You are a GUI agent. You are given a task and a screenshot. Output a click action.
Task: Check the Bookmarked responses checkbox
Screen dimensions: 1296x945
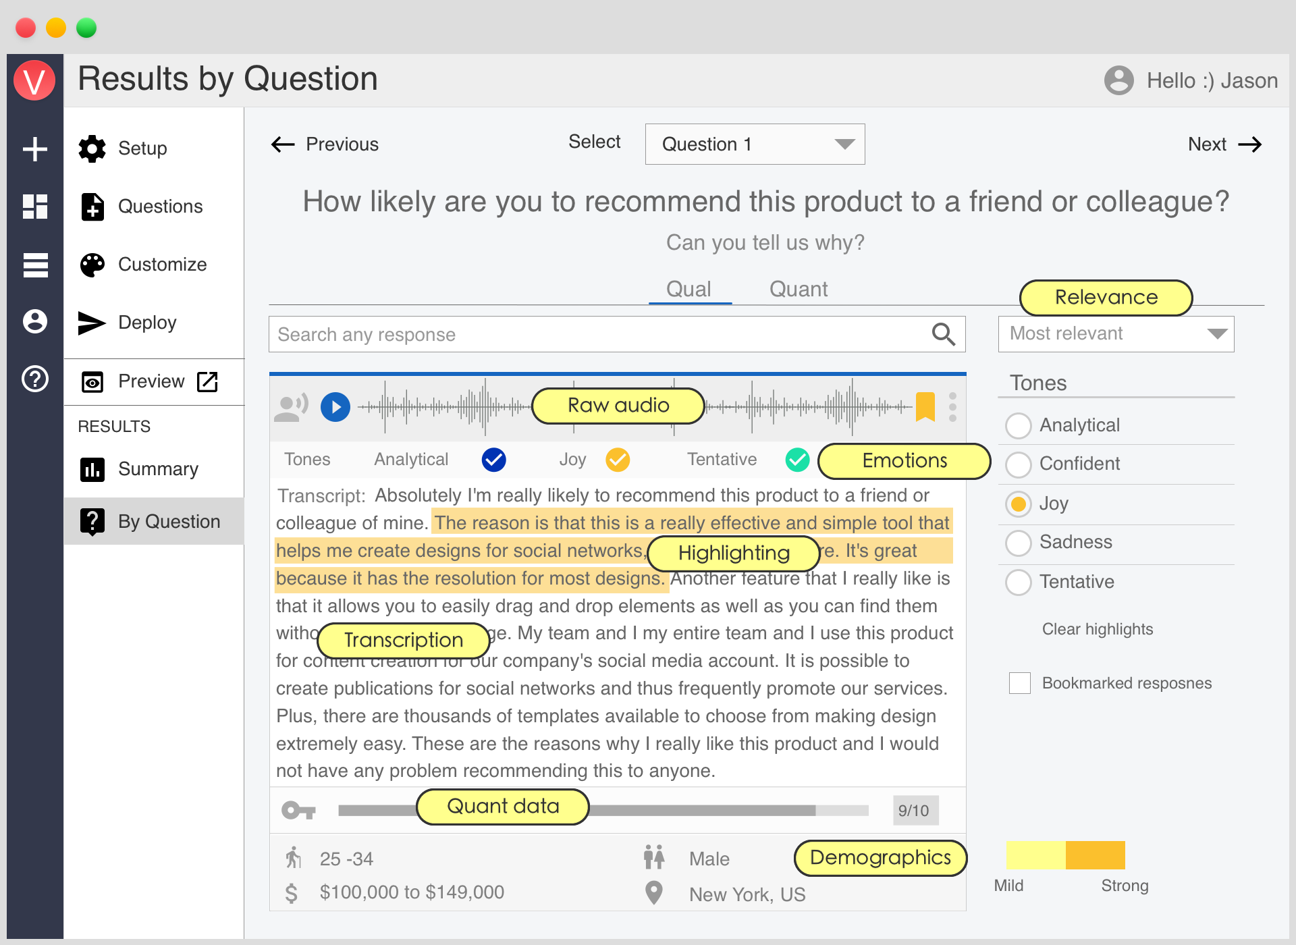coord(1019,683)
